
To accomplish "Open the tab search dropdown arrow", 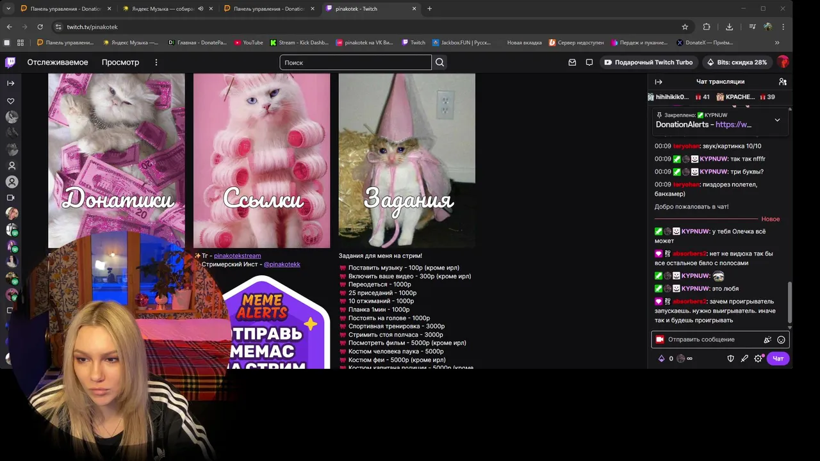I will point(8,9).
